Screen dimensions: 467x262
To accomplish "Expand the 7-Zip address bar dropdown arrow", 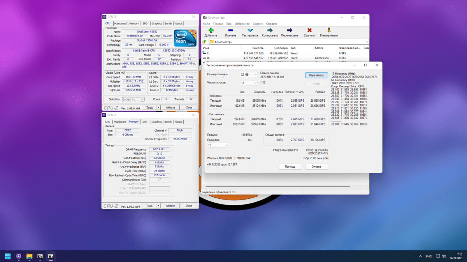I will pos(367,42).
